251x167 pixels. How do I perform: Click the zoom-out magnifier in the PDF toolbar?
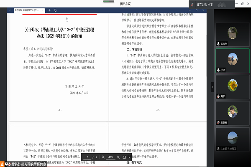[103, 157]
